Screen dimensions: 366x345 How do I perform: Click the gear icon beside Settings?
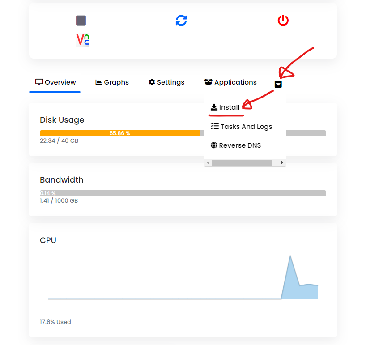[152, 82]
